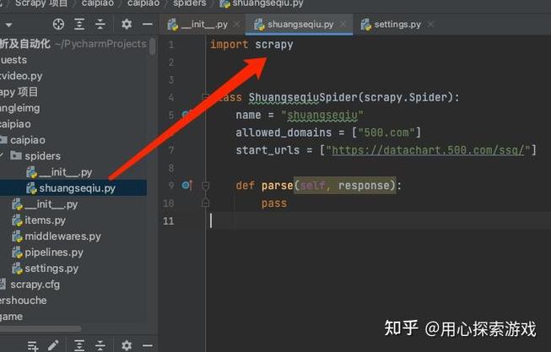Close the settings.py editor tab
Image resolution: width=551 pixels, height=352 pixels.
[429, 24]
